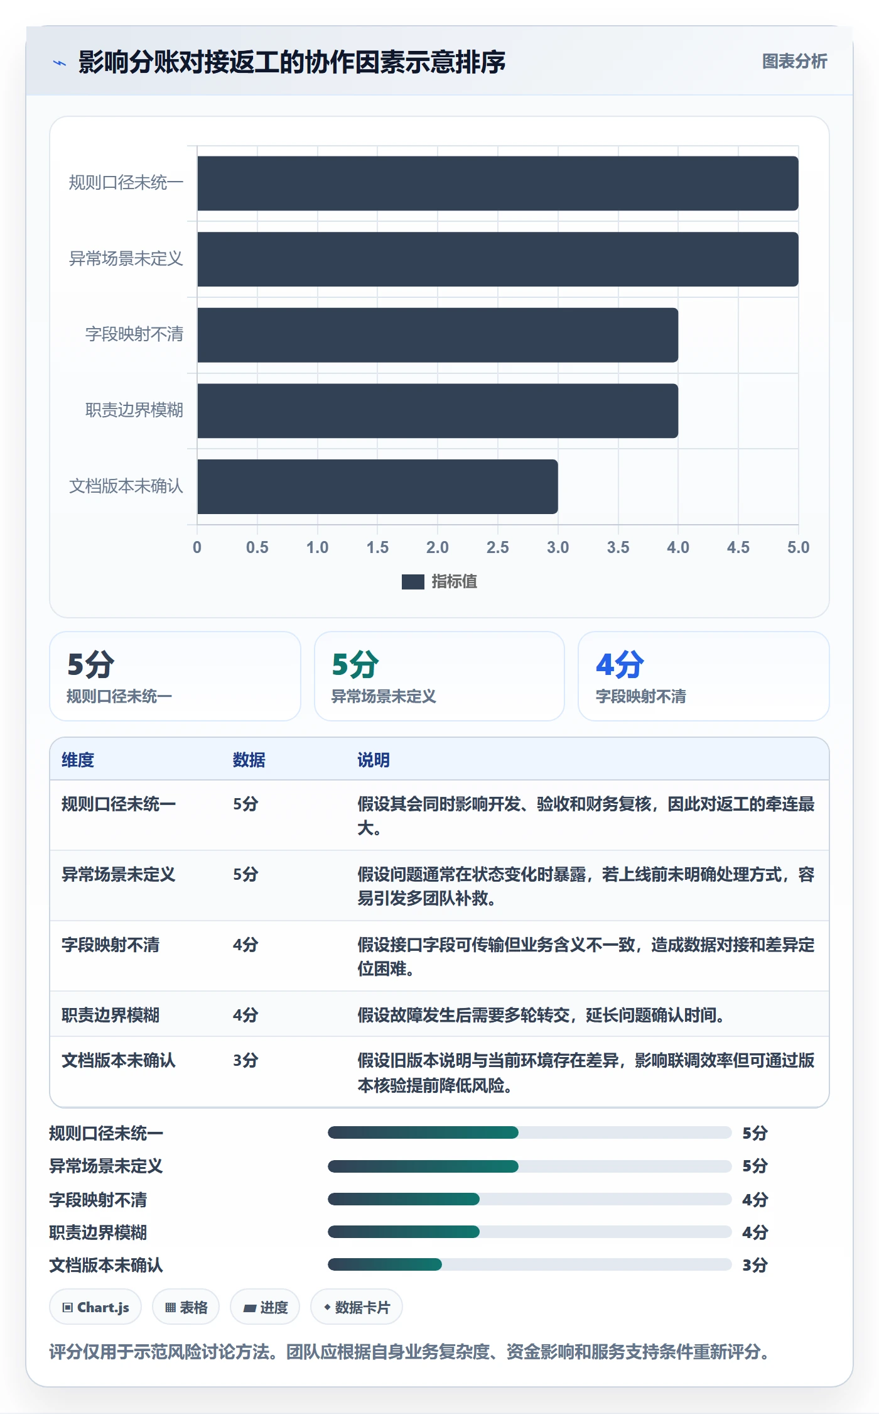Viewport: 879px width, 1414px height.
Task: Toggle the 指标值 legend color box
Action: tap(413, 582)
